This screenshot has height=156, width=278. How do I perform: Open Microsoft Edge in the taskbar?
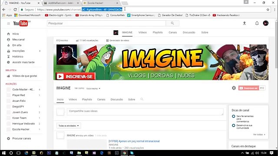tap(102, 153)
